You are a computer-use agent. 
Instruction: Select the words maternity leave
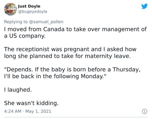pos(108,56)
